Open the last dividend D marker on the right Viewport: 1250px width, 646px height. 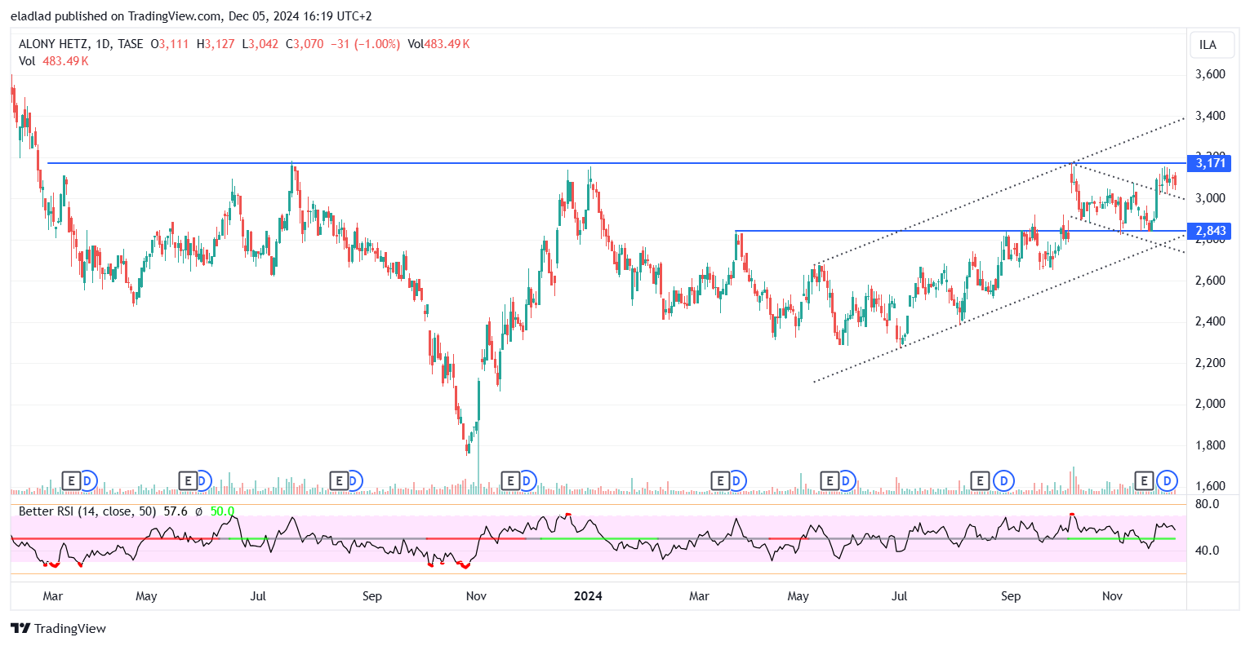coord(1168,481)
